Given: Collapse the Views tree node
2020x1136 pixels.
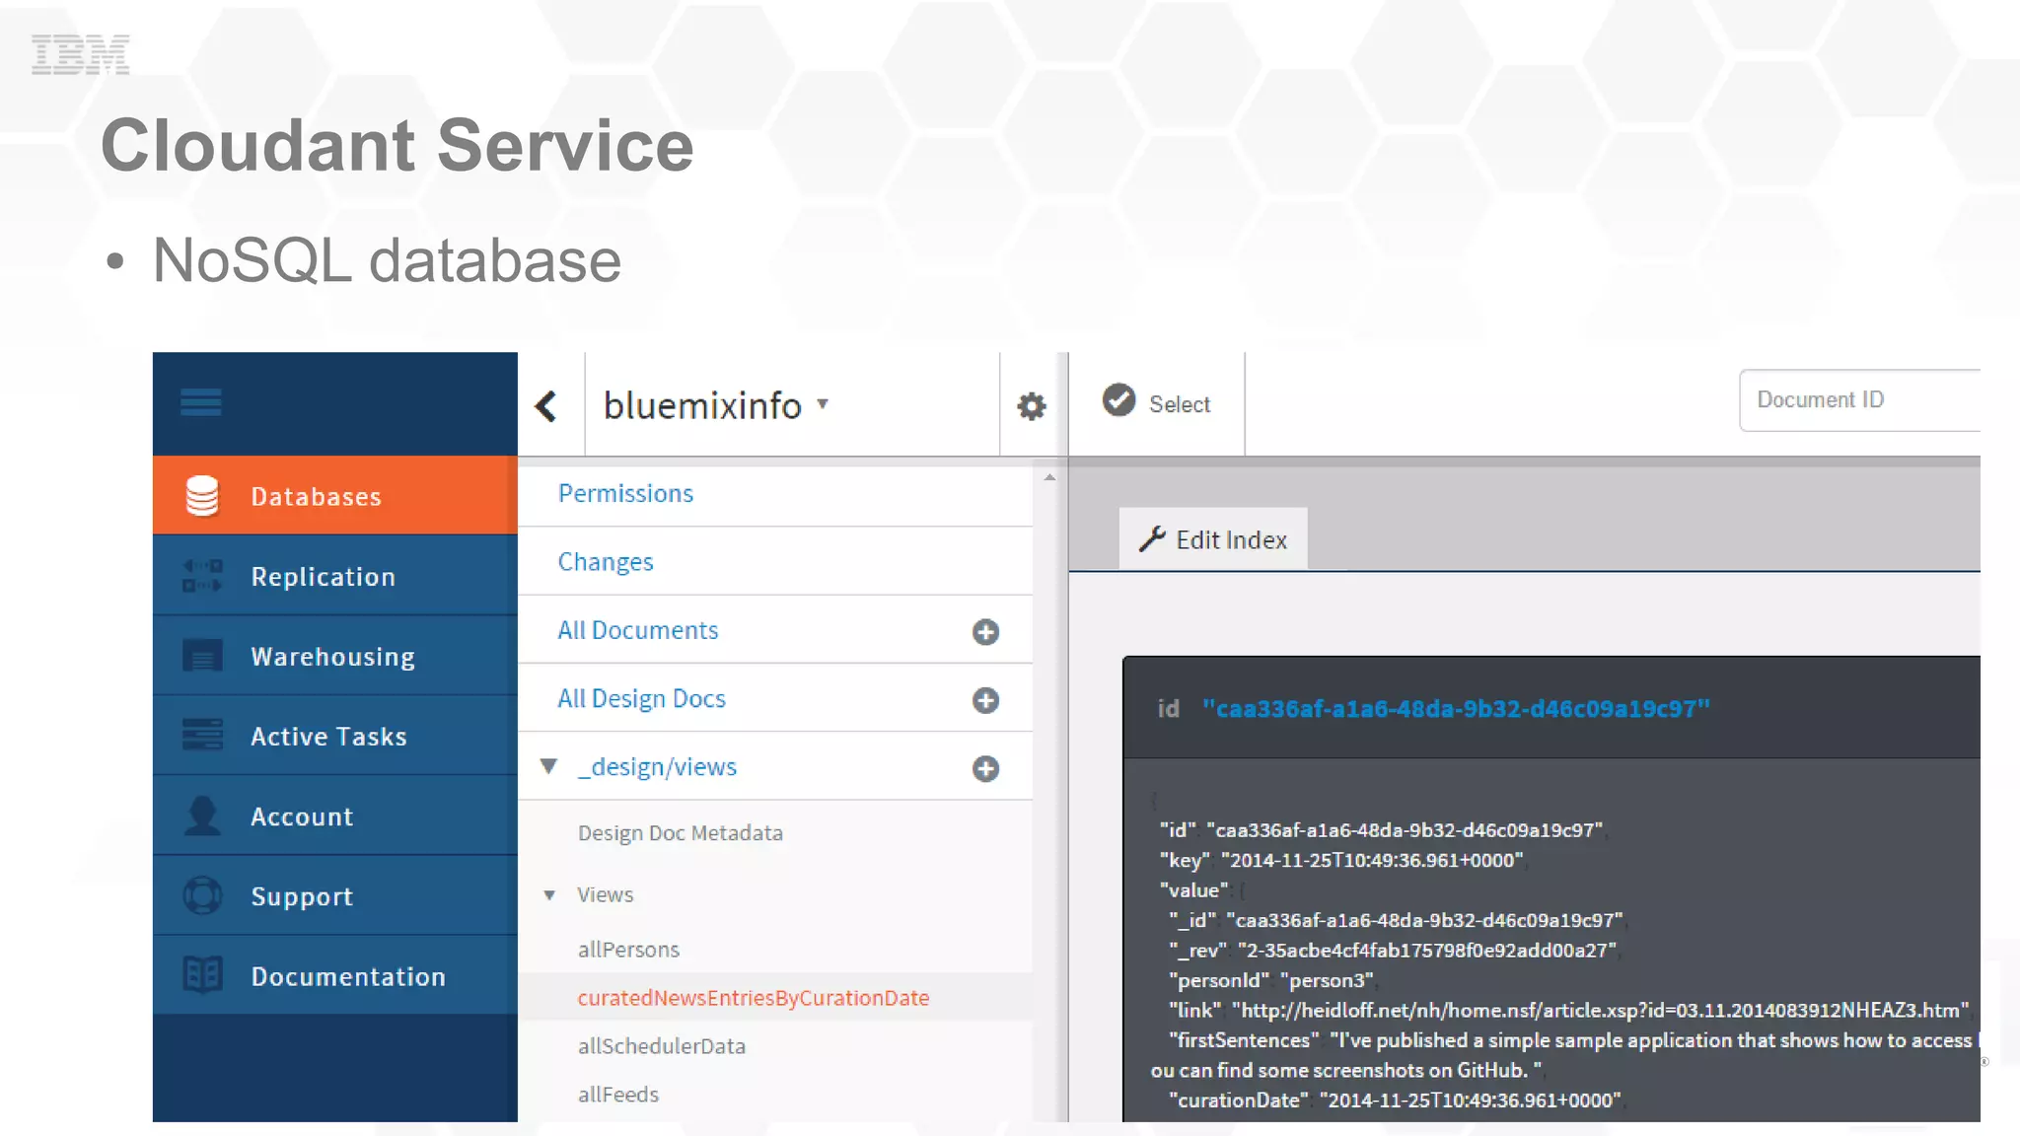Looking at the screenshot, I should point(549,894).
